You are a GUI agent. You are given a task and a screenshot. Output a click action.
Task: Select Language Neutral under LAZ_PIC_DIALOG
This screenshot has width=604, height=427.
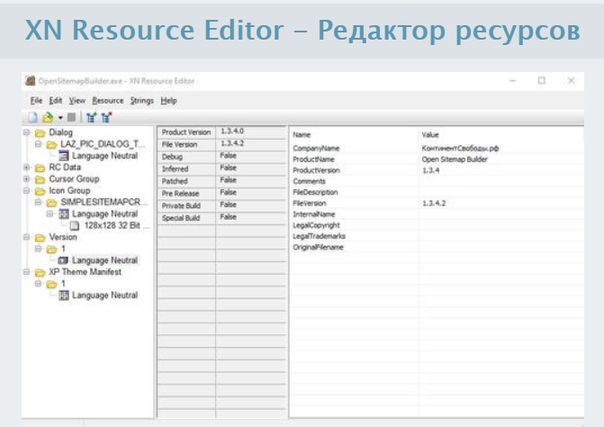click(104, 156)
